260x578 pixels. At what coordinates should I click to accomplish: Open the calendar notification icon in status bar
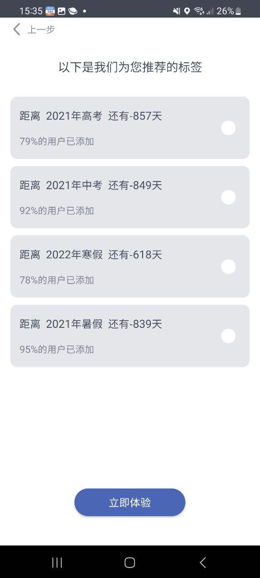49,8
